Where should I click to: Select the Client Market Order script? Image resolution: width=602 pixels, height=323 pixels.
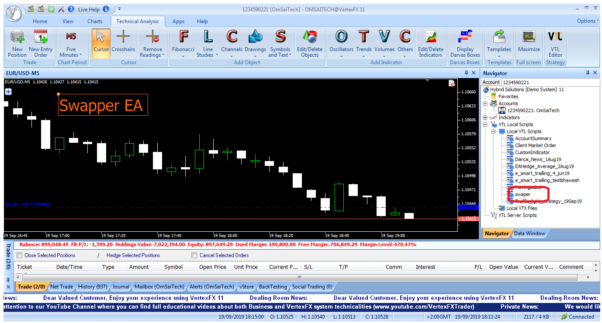[x=536, y=145]
